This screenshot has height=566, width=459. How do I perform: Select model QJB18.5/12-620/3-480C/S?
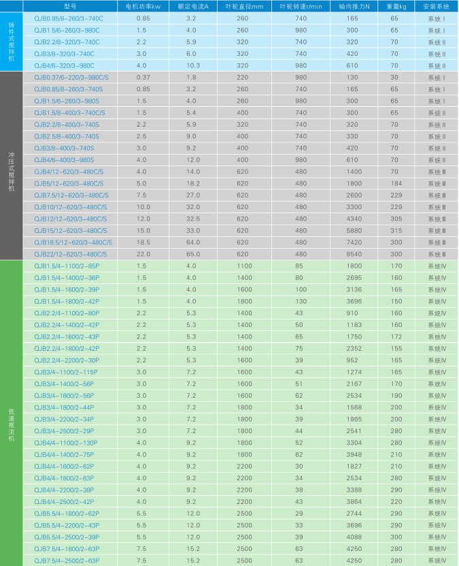click(73, 242)
